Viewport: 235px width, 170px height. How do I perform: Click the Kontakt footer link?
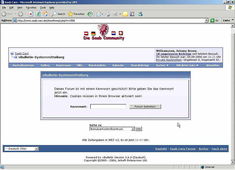pyautogui.click(x=161, y=149)
